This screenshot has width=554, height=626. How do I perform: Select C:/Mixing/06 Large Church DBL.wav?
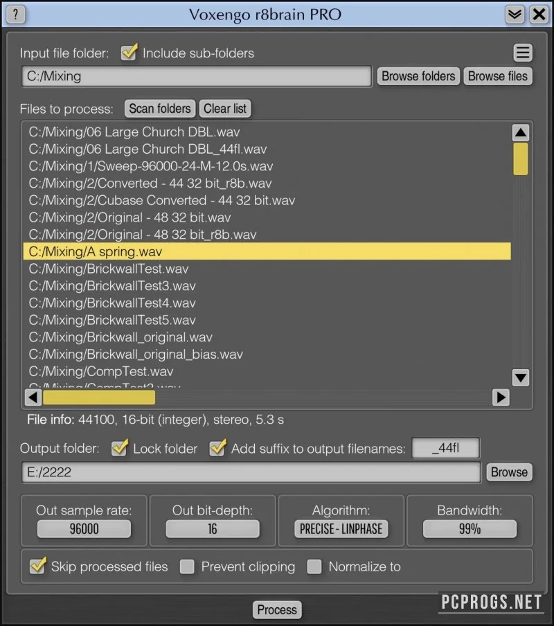coord(267,132)
